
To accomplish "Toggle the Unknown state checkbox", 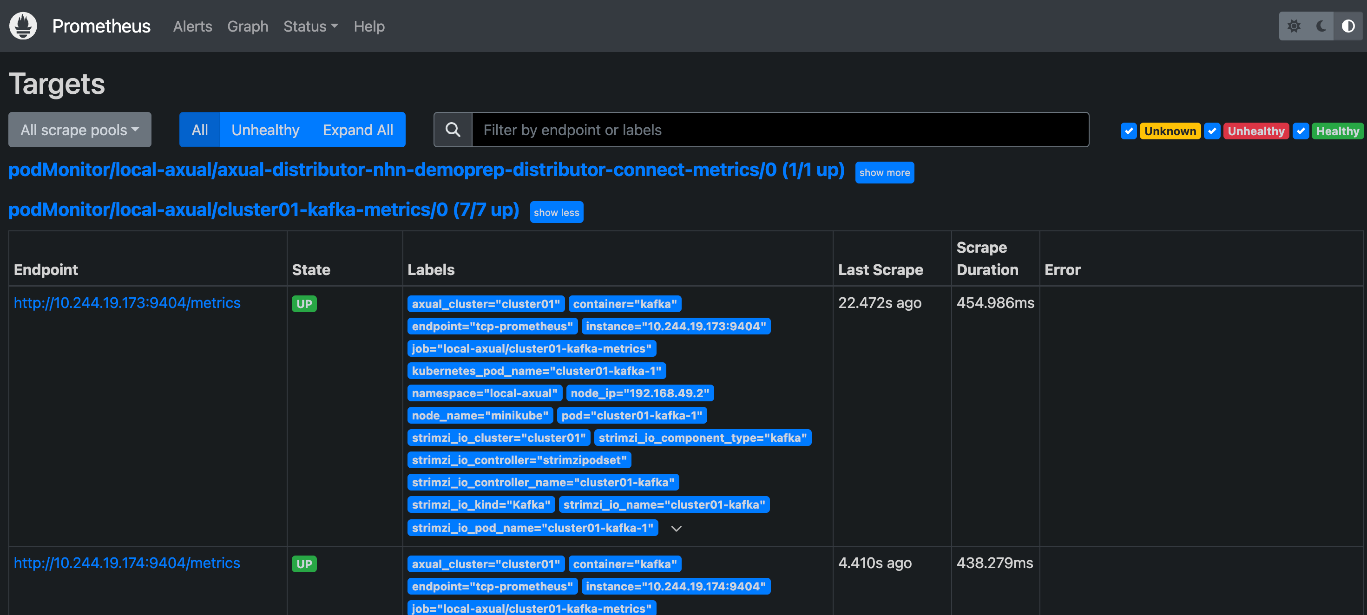I will [x=1128, y=131].
